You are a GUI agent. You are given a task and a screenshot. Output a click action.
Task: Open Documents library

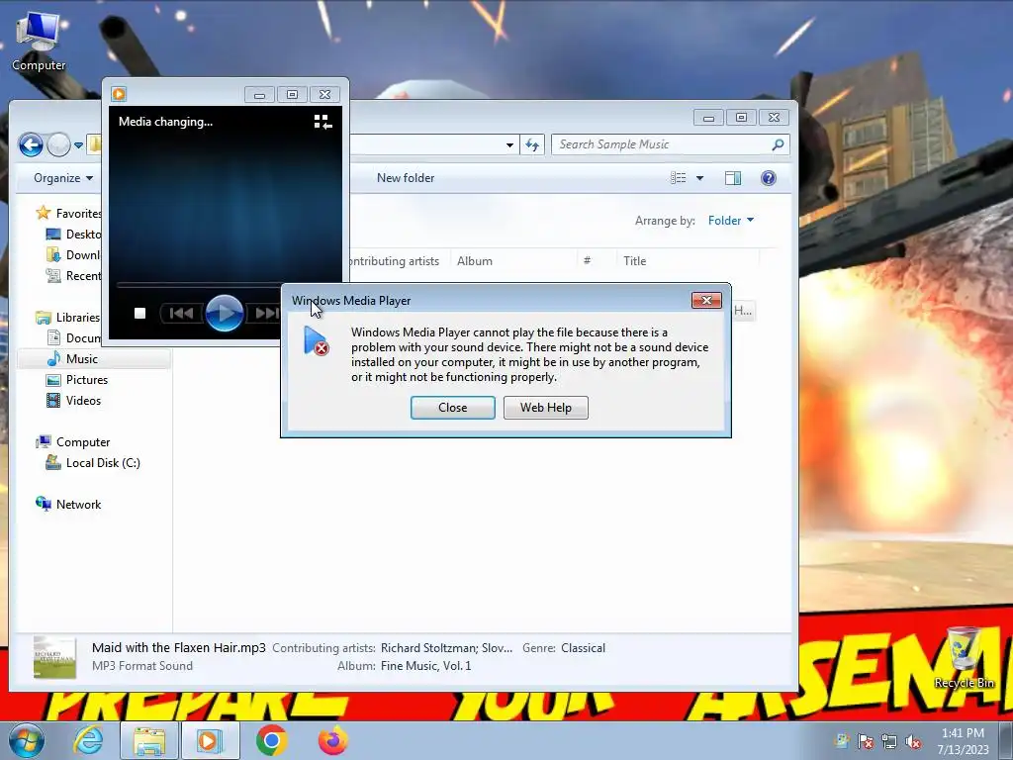(73, 338)
